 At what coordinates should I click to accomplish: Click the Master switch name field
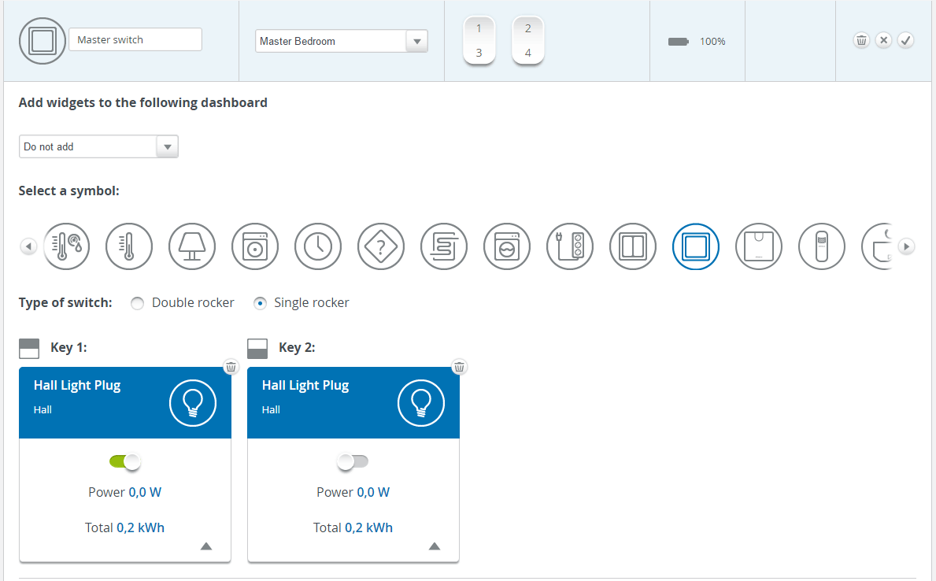(135, 40)
